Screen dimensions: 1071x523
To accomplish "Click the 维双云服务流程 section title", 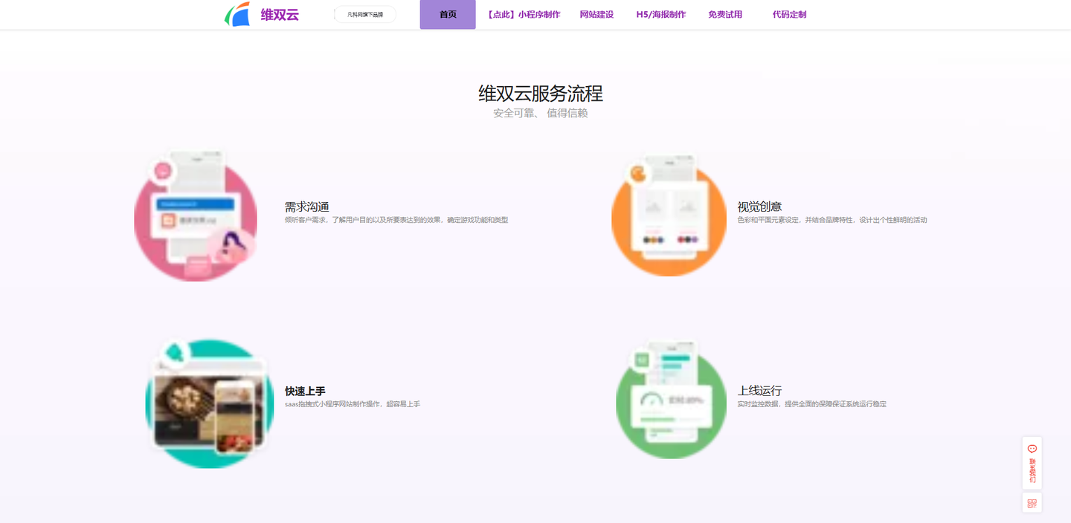I will [540, 94].
